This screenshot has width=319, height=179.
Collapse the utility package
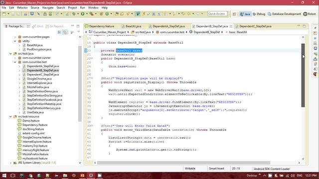pyautogui.click(x=15, y=41)
